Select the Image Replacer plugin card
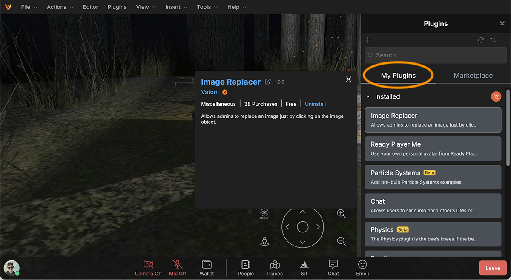 (x=433, y=120)
